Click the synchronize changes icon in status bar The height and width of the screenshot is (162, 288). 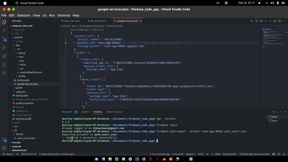click(18, 154)
